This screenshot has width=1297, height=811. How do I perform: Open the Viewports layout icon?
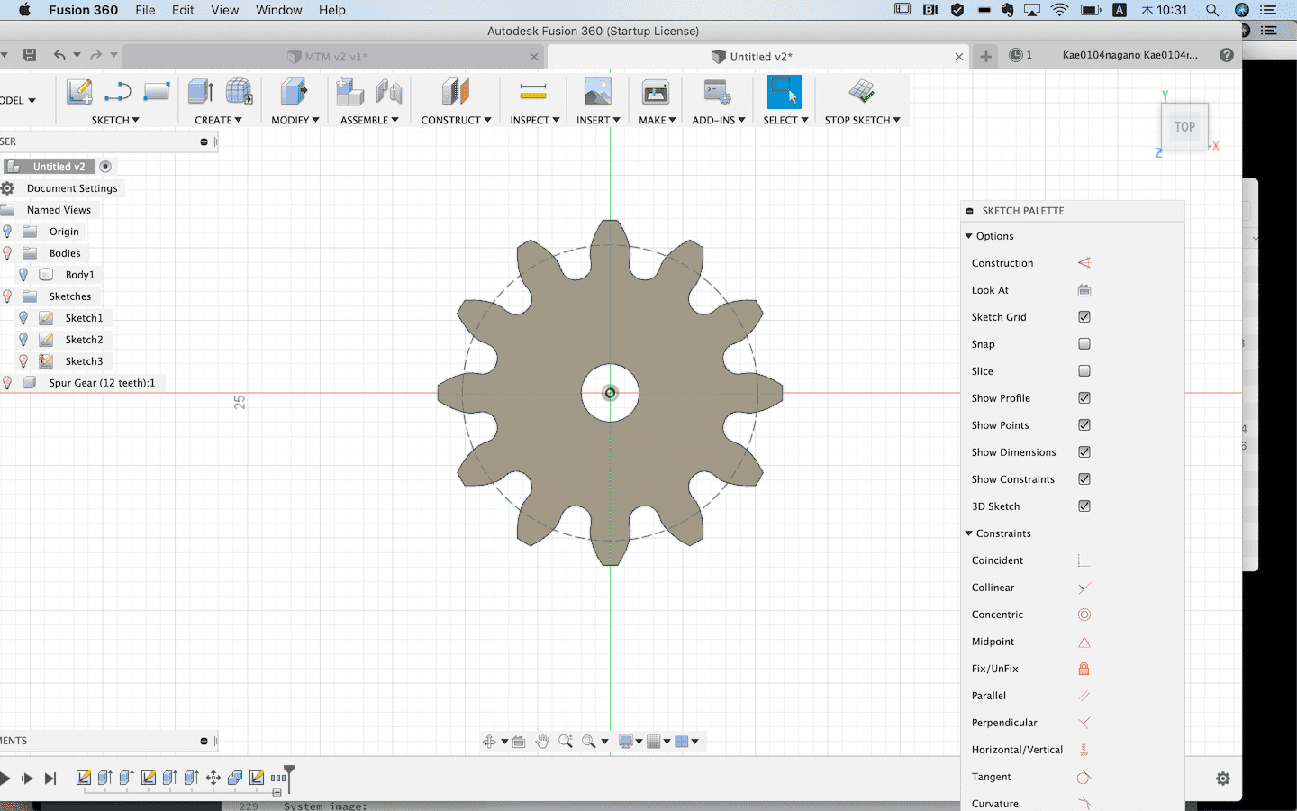click(682, 742)
